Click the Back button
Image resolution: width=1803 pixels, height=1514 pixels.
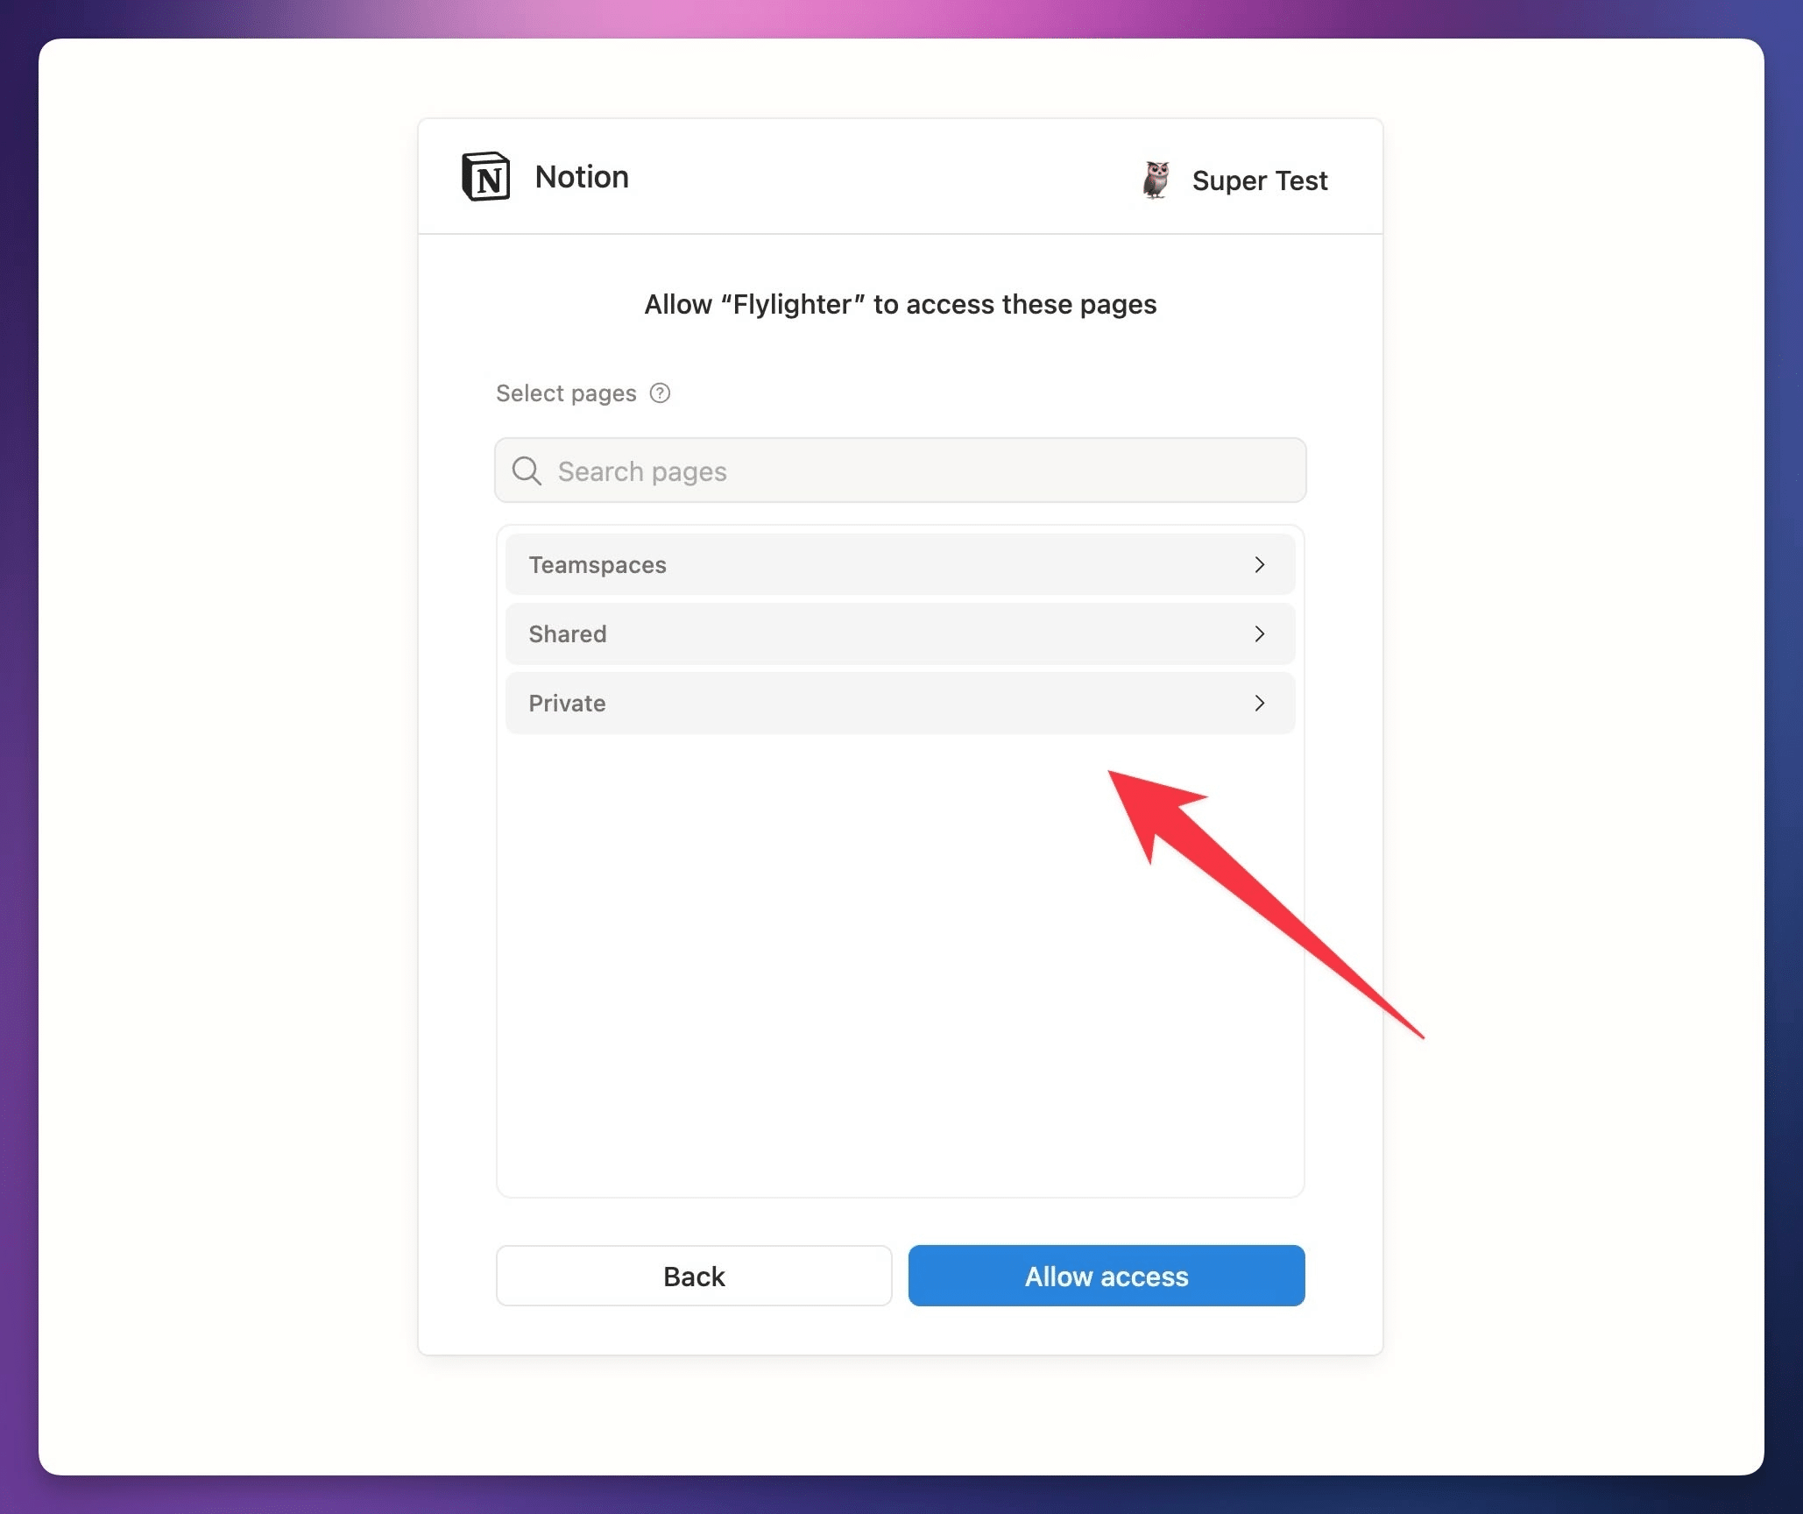pyautogui.click(x=694, y=1276)
